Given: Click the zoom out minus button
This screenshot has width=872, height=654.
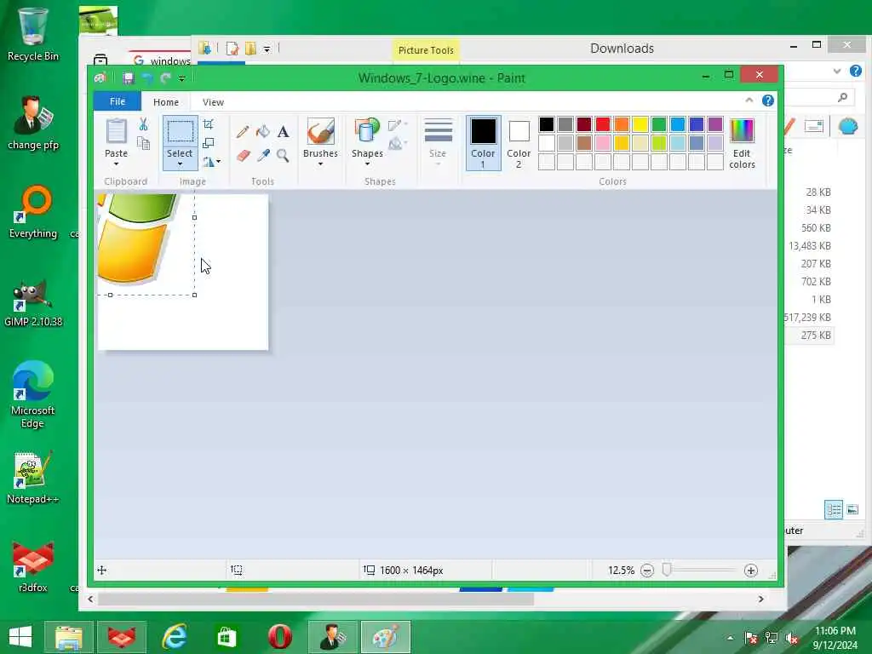Looking at the screenshot, I should point(647,571).
